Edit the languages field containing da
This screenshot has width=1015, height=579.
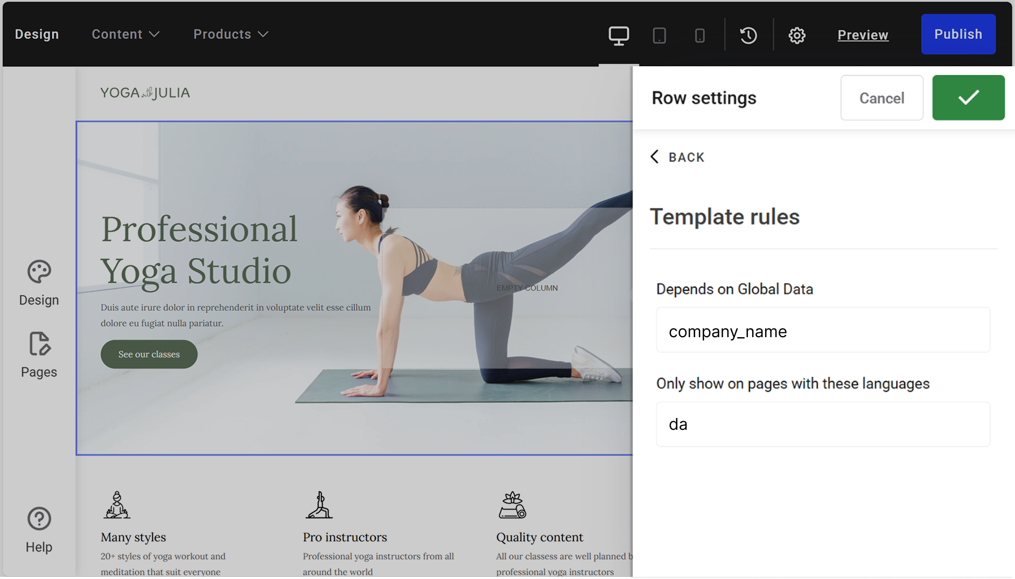point(822,424)
